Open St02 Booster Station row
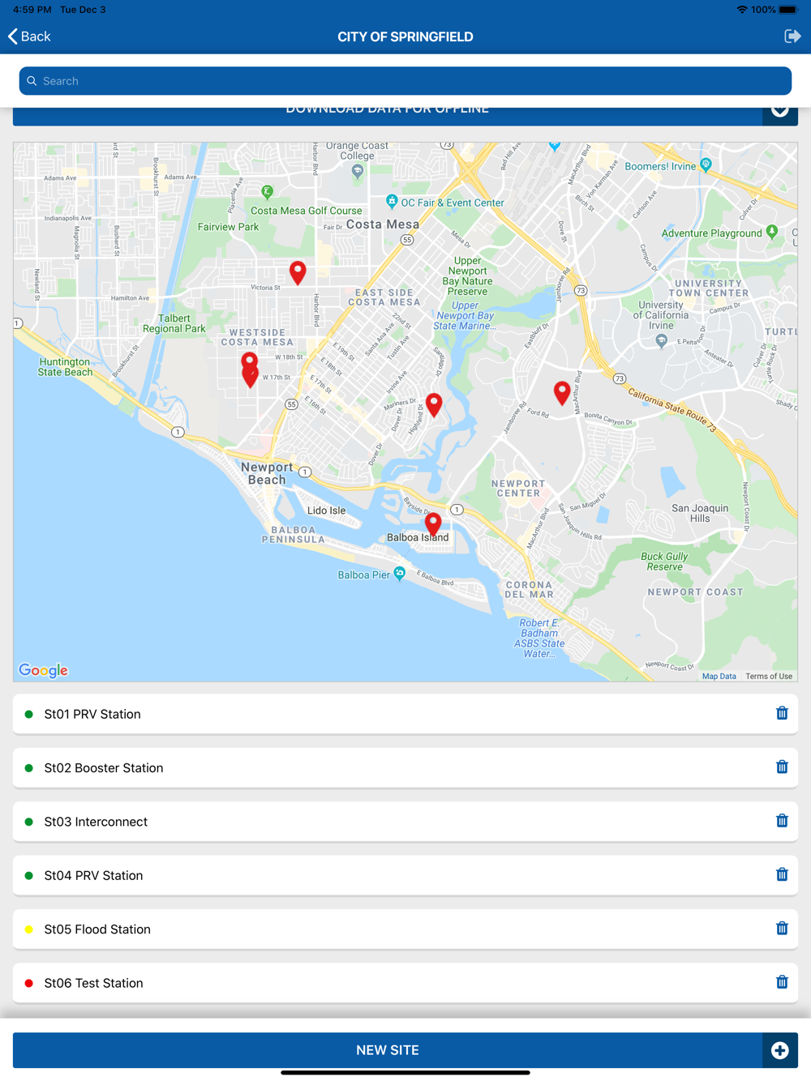This screenshot has width=811, height=1081. click(405, 767)
